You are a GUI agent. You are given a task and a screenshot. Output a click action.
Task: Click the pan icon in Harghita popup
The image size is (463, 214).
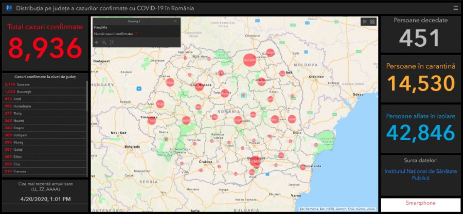[96, 42]
